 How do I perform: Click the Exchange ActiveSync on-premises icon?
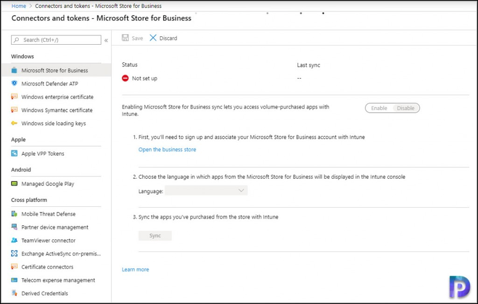click(14, 253)
